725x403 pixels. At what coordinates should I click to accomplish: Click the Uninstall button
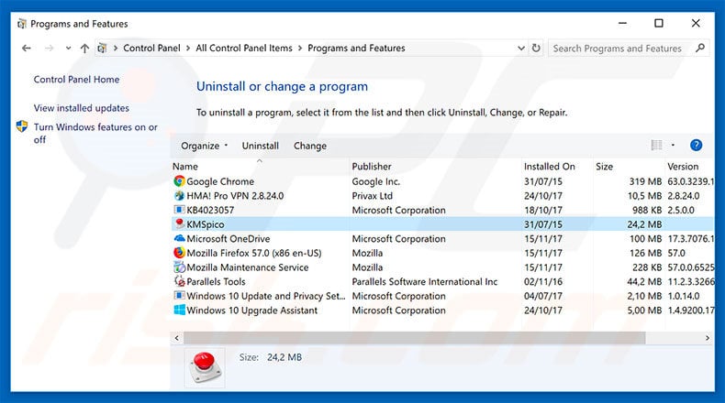point(261,146)
